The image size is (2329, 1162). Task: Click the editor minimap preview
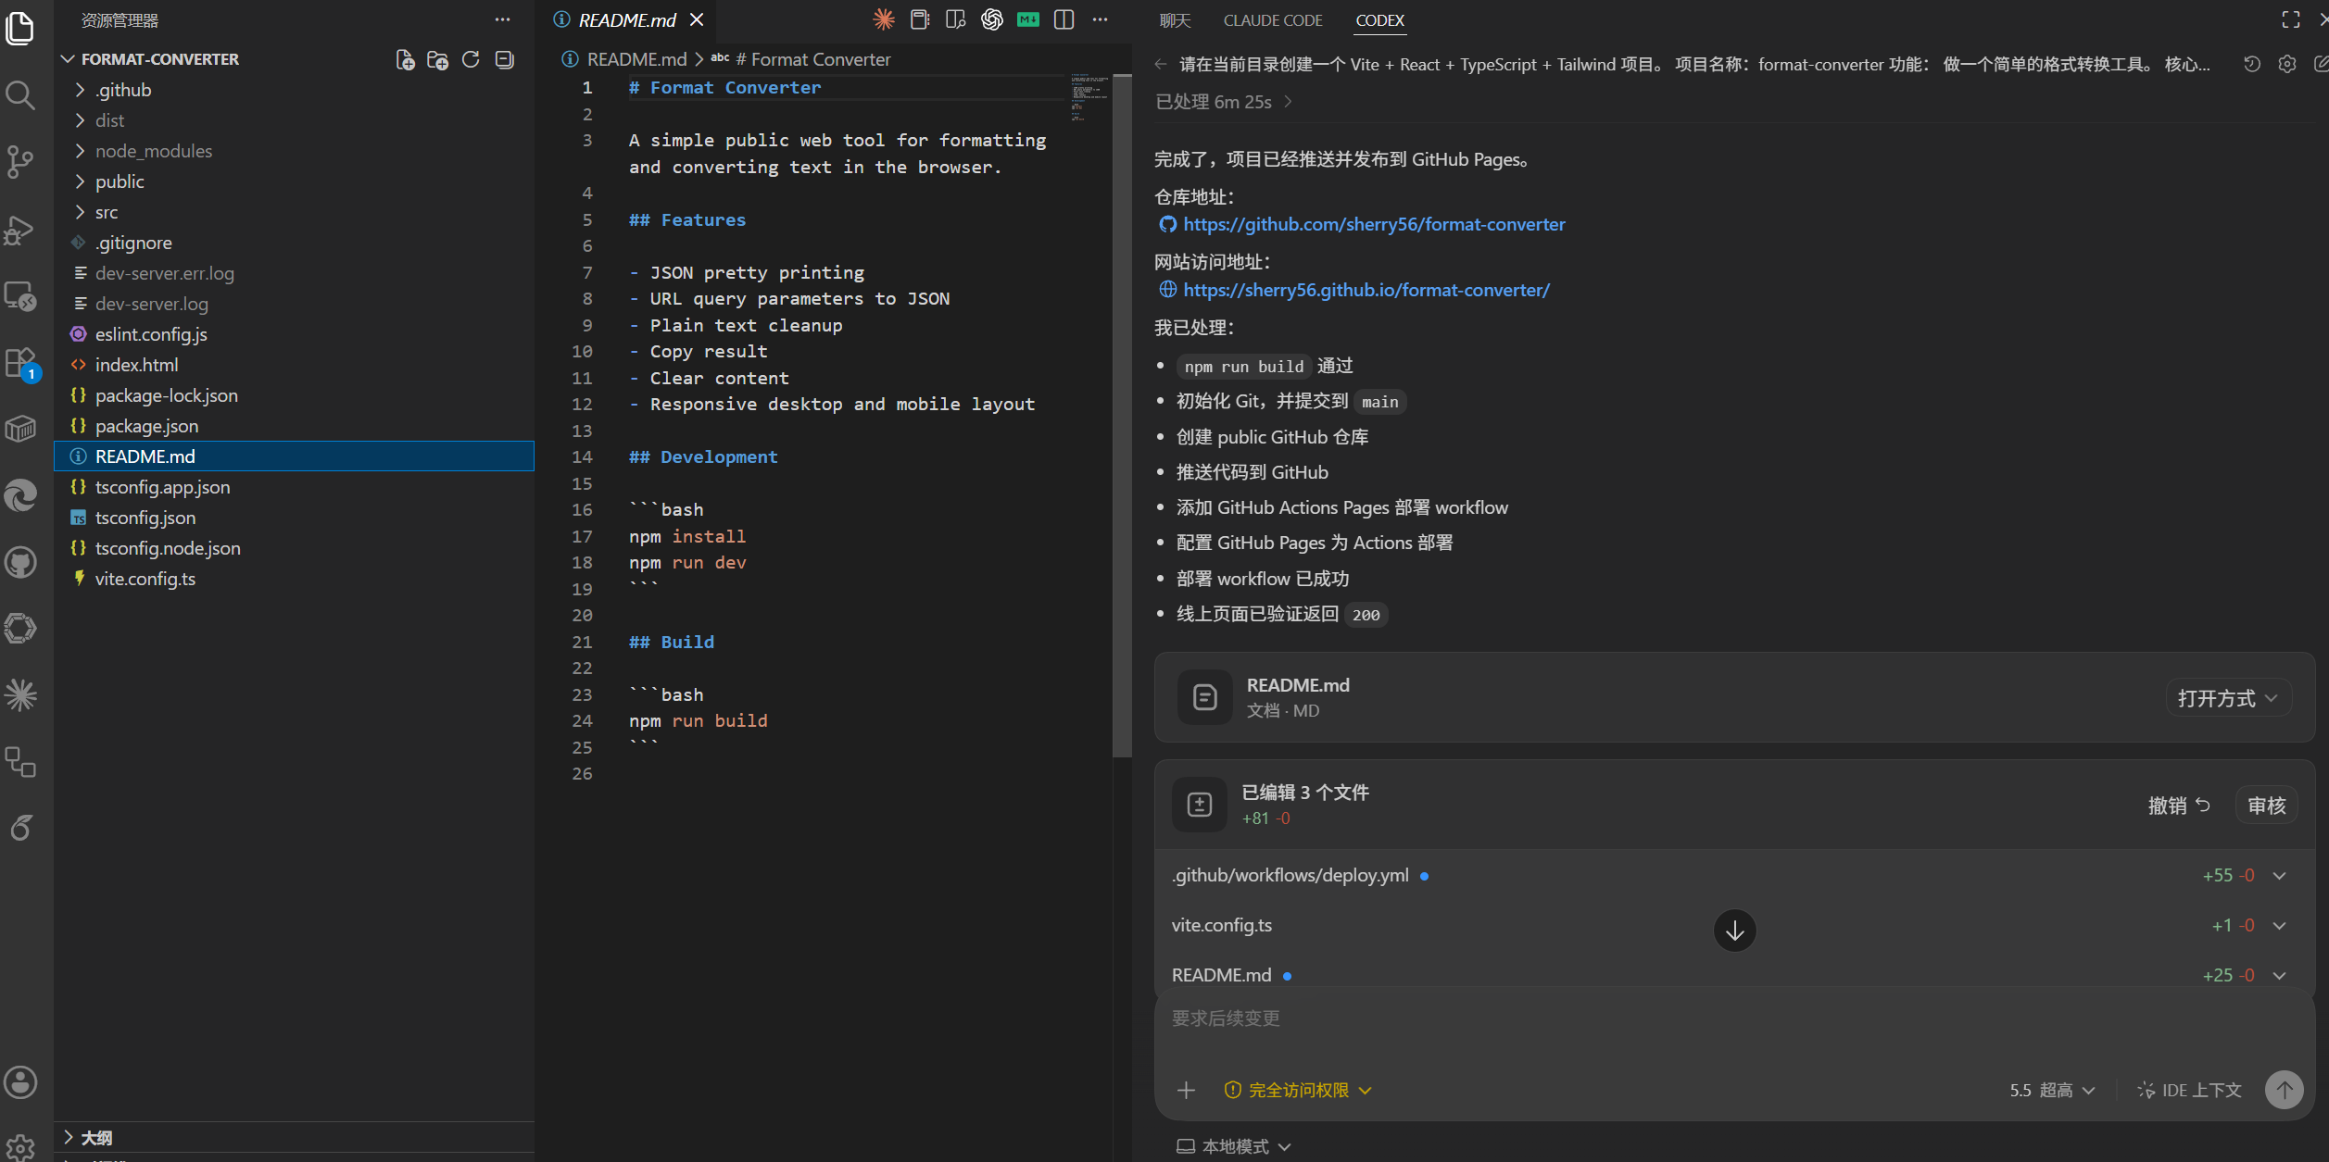(1089, 97)
